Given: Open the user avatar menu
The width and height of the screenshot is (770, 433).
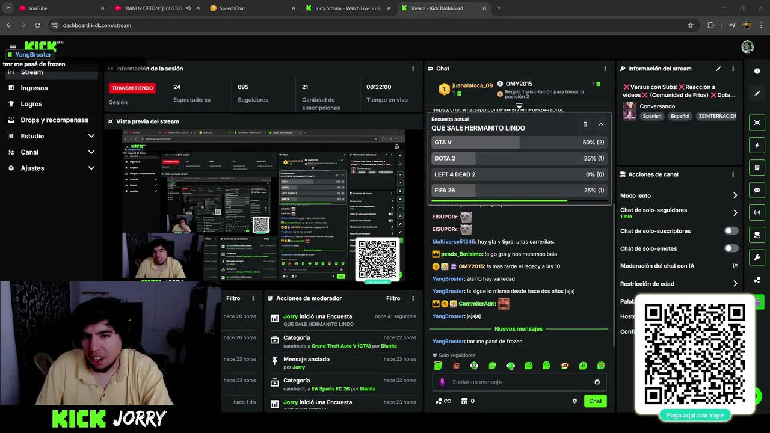Looking at the screenshot, I should pyautogui.click(x=747, y=47).
